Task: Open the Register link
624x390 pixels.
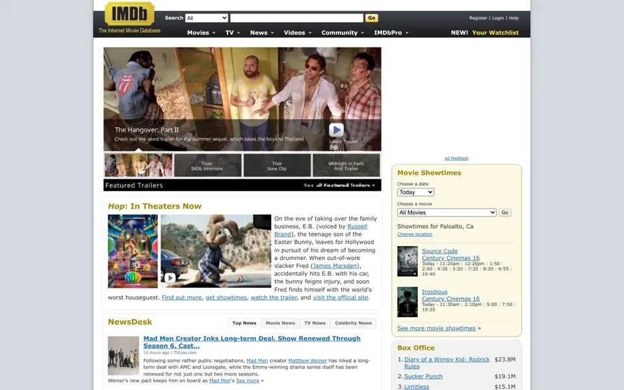Action: 478,18
